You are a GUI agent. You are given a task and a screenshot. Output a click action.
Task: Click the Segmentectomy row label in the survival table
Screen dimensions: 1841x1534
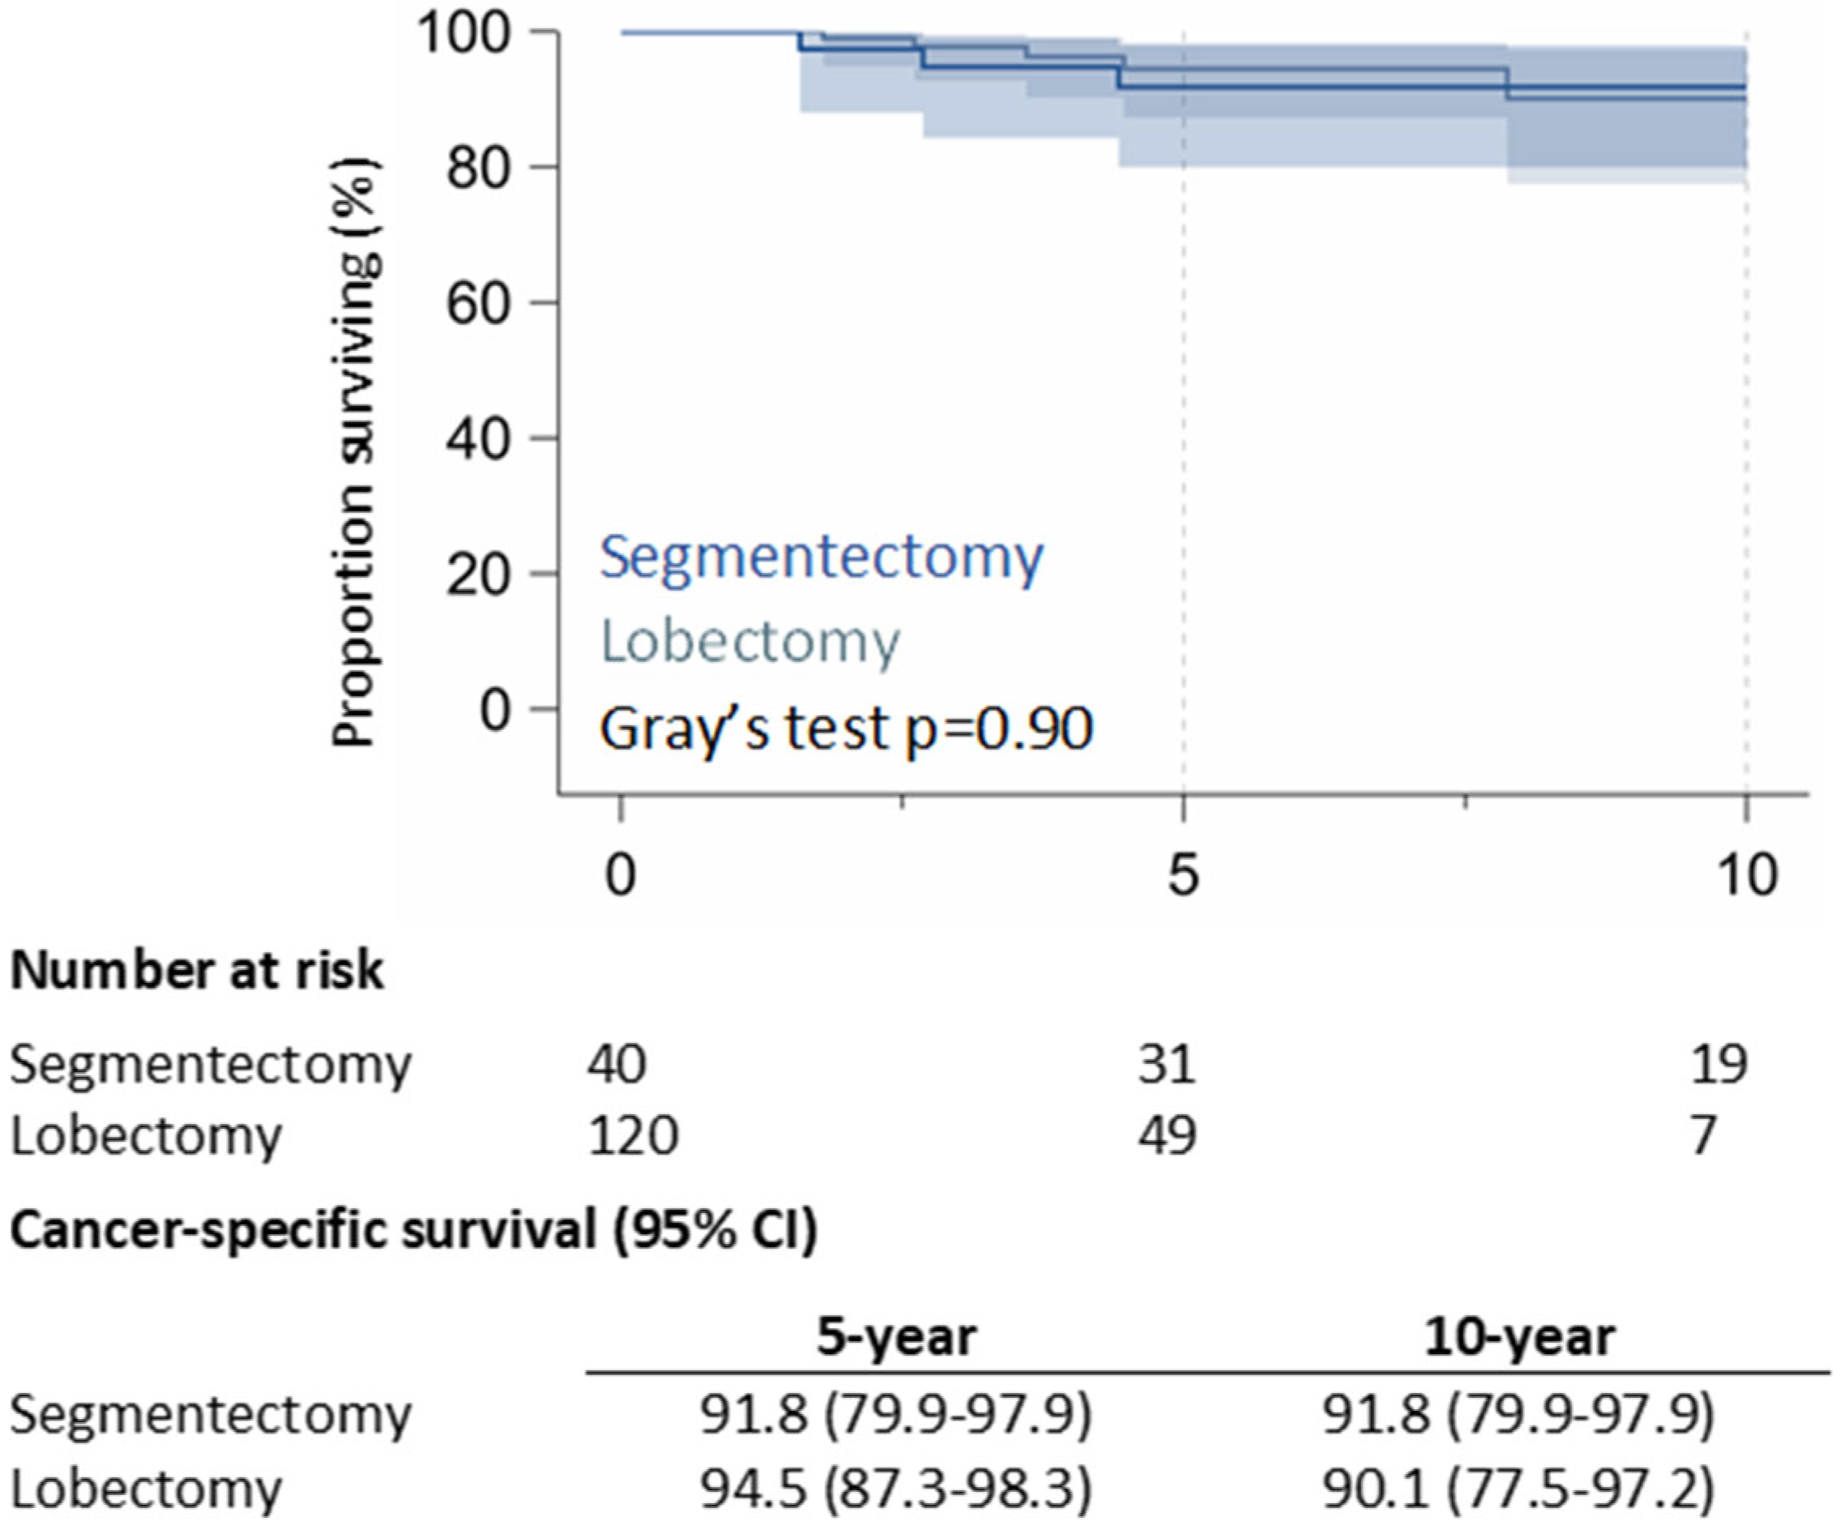(x=211, y=1414)
